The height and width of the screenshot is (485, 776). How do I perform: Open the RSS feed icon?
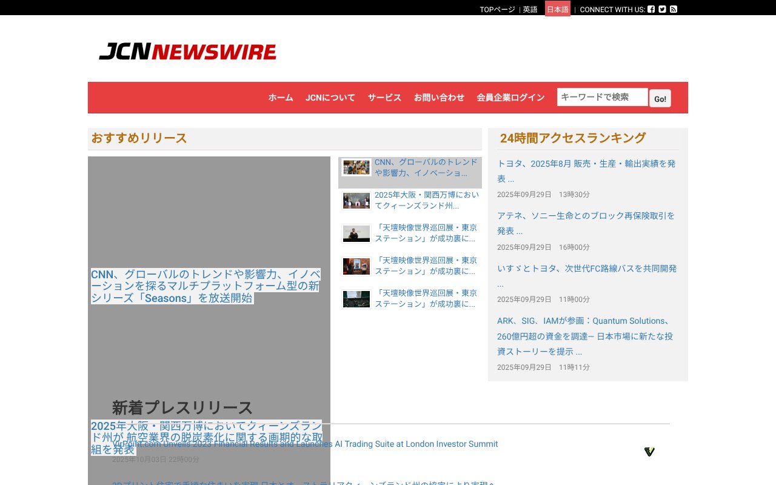674,9
